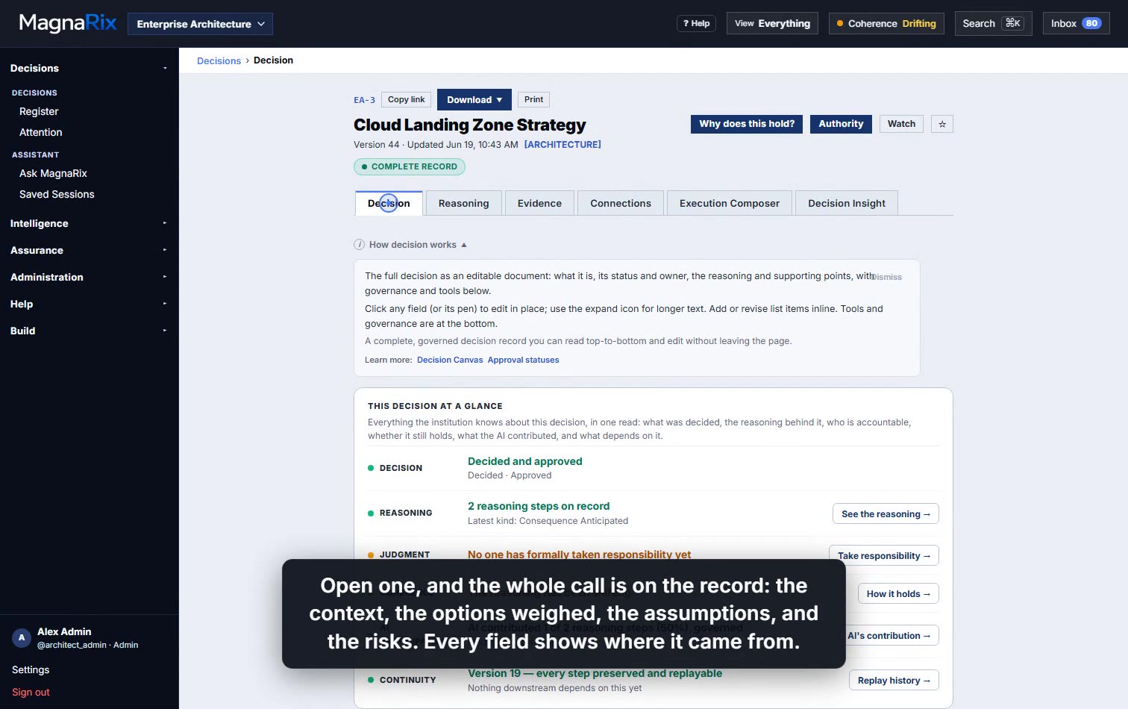1128x709 pixels.
Task: Open 'AI's contribution' details
Action: (888, 636)
